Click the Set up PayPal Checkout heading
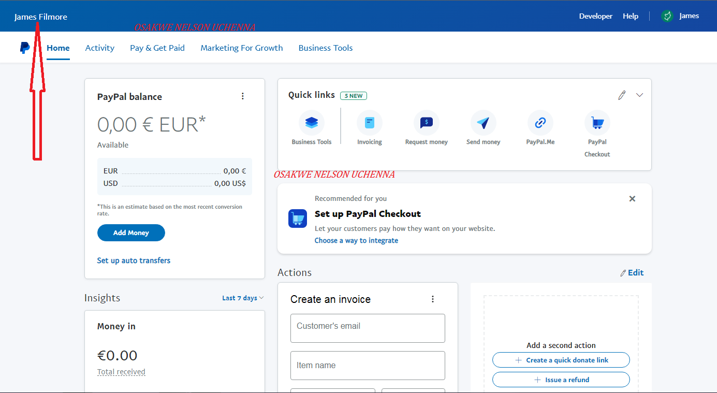 coord(368,214)
